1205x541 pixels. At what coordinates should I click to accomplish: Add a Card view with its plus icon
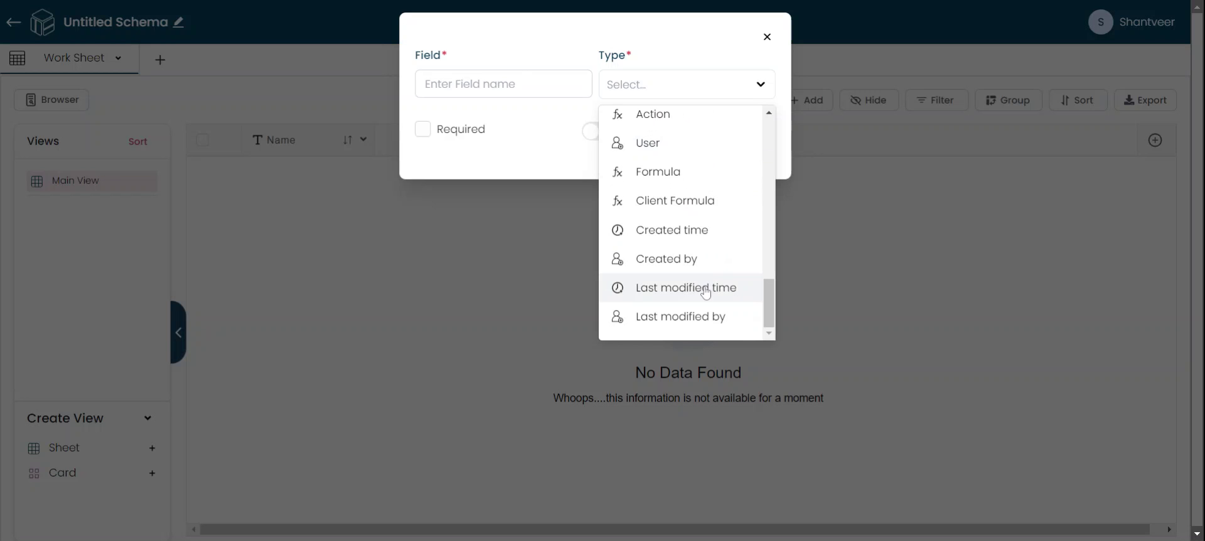click(152, 473)
